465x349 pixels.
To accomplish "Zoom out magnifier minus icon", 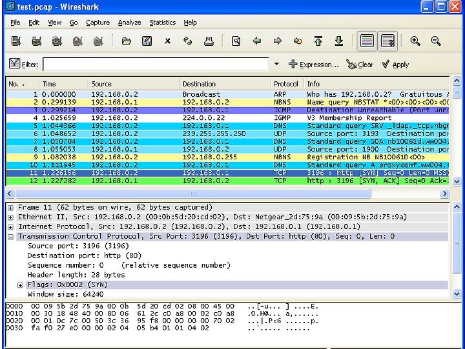I will tap(436, 41).
